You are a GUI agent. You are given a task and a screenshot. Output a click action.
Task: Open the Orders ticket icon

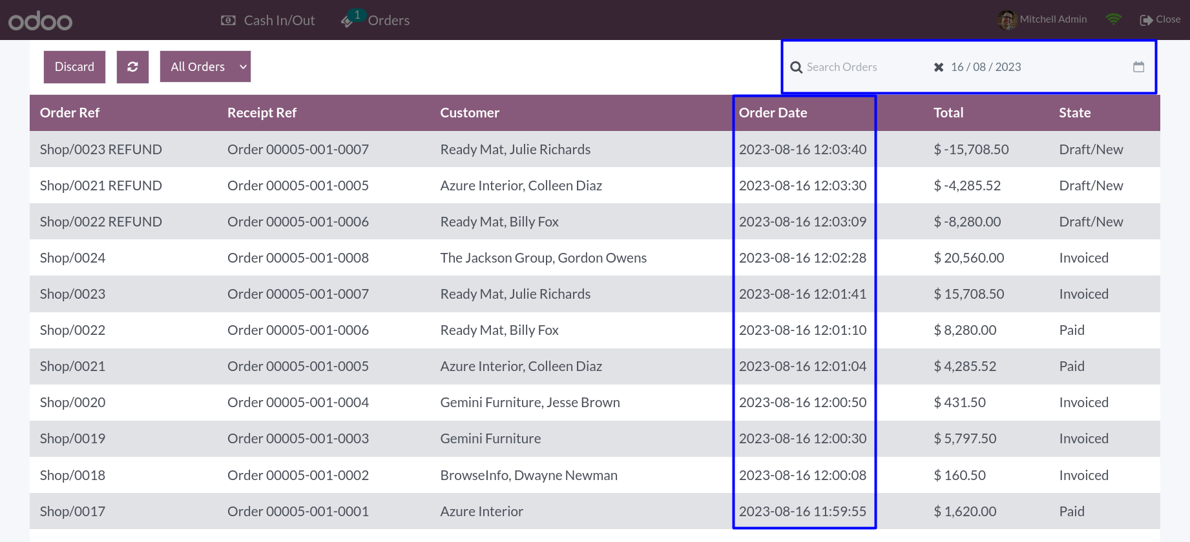coord(348,22)
